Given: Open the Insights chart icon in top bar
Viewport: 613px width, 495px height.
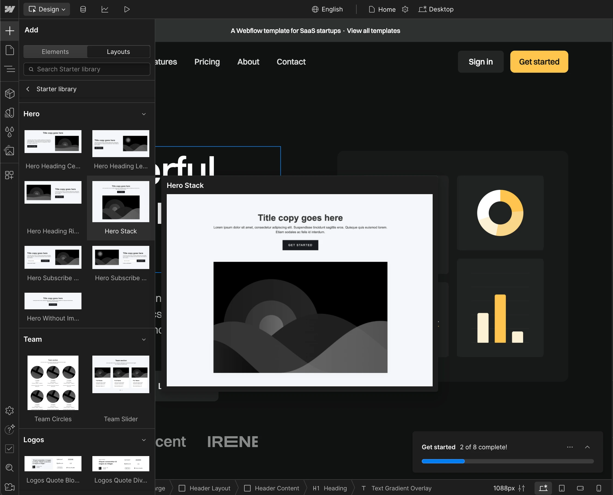Looking at the screenshot, I should pos(105,10).
